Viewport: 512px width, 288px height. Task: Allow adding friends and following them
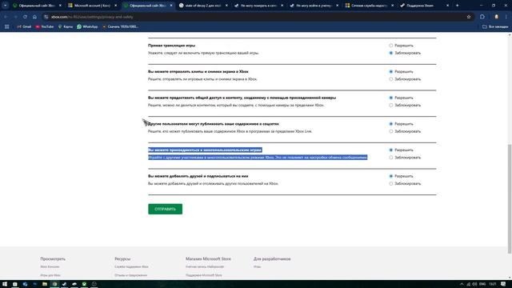click(x=391, y=176)
